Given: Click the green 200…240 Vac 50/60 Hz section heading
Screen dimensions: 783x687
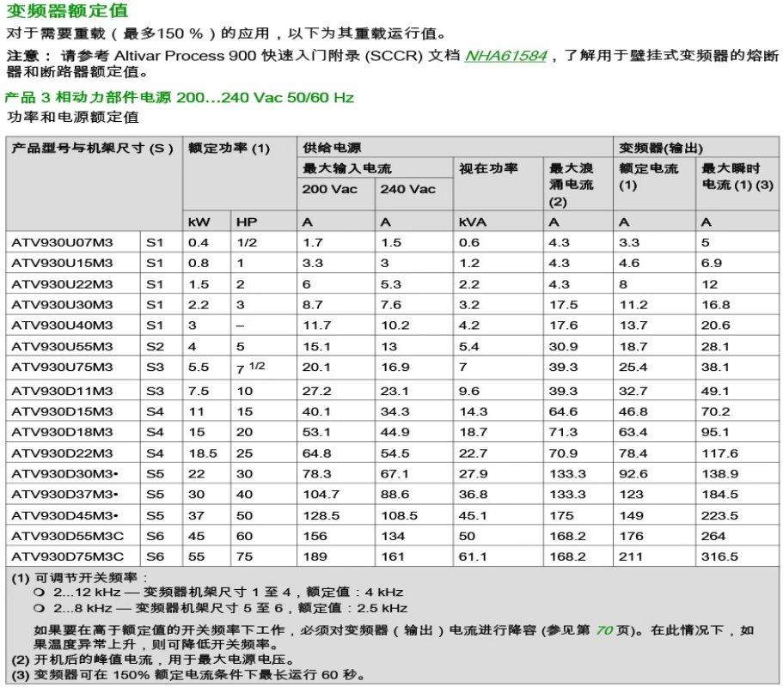Looking at the screenshot, I should (x=180, y=97).
